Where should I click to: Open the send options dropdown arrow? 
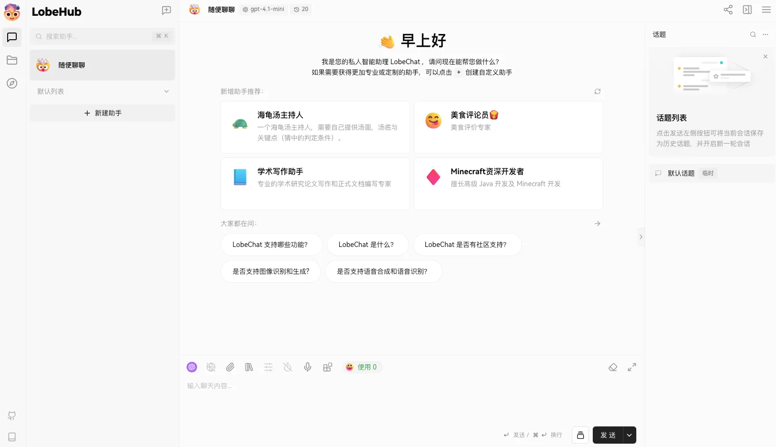[630, 435]
